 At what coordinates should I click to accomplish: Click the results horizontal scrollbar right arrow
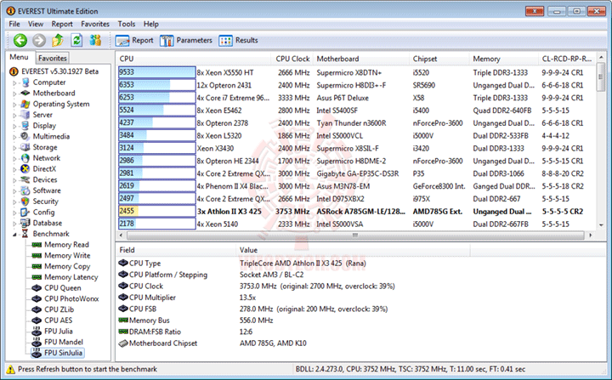point(590,235)
